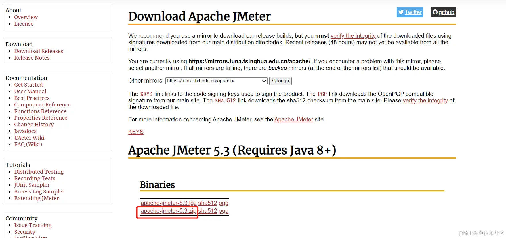Open the User Manual link

click(30, 91)
